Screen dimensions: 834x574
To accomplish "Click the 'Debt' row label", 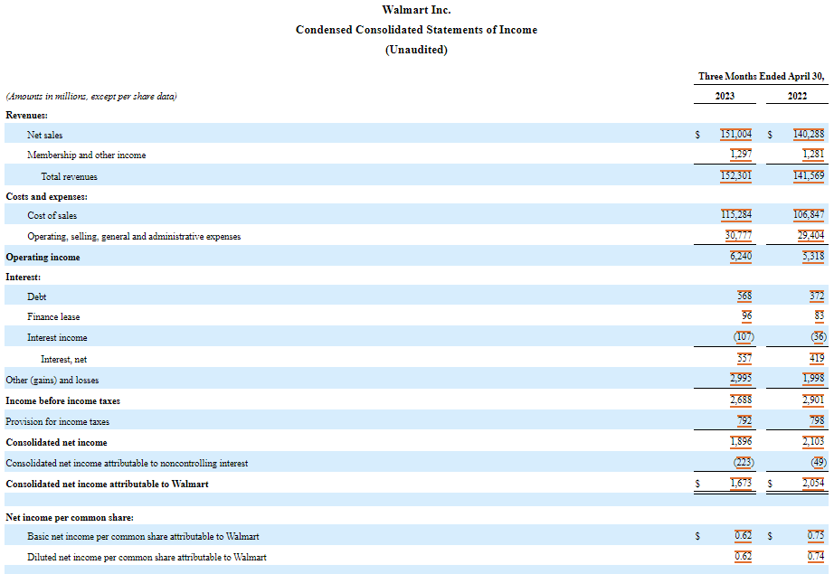I will (37, 297).
